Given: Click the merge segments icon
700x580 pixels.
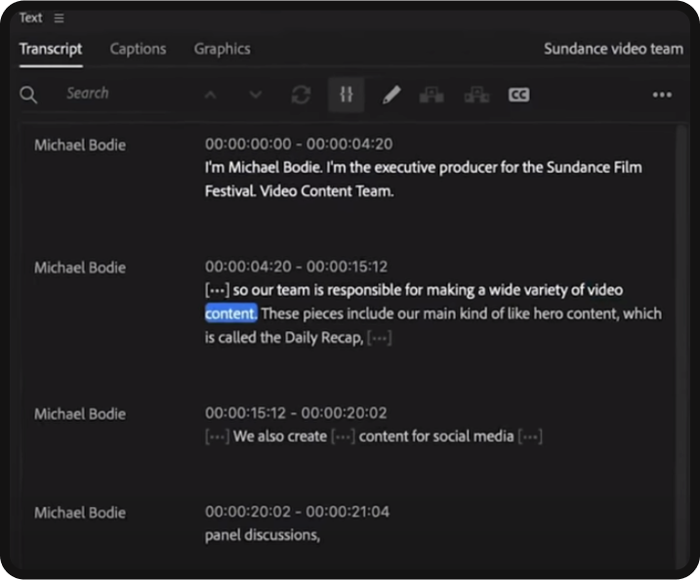Looking at the screenshot, I should [432, 95].
